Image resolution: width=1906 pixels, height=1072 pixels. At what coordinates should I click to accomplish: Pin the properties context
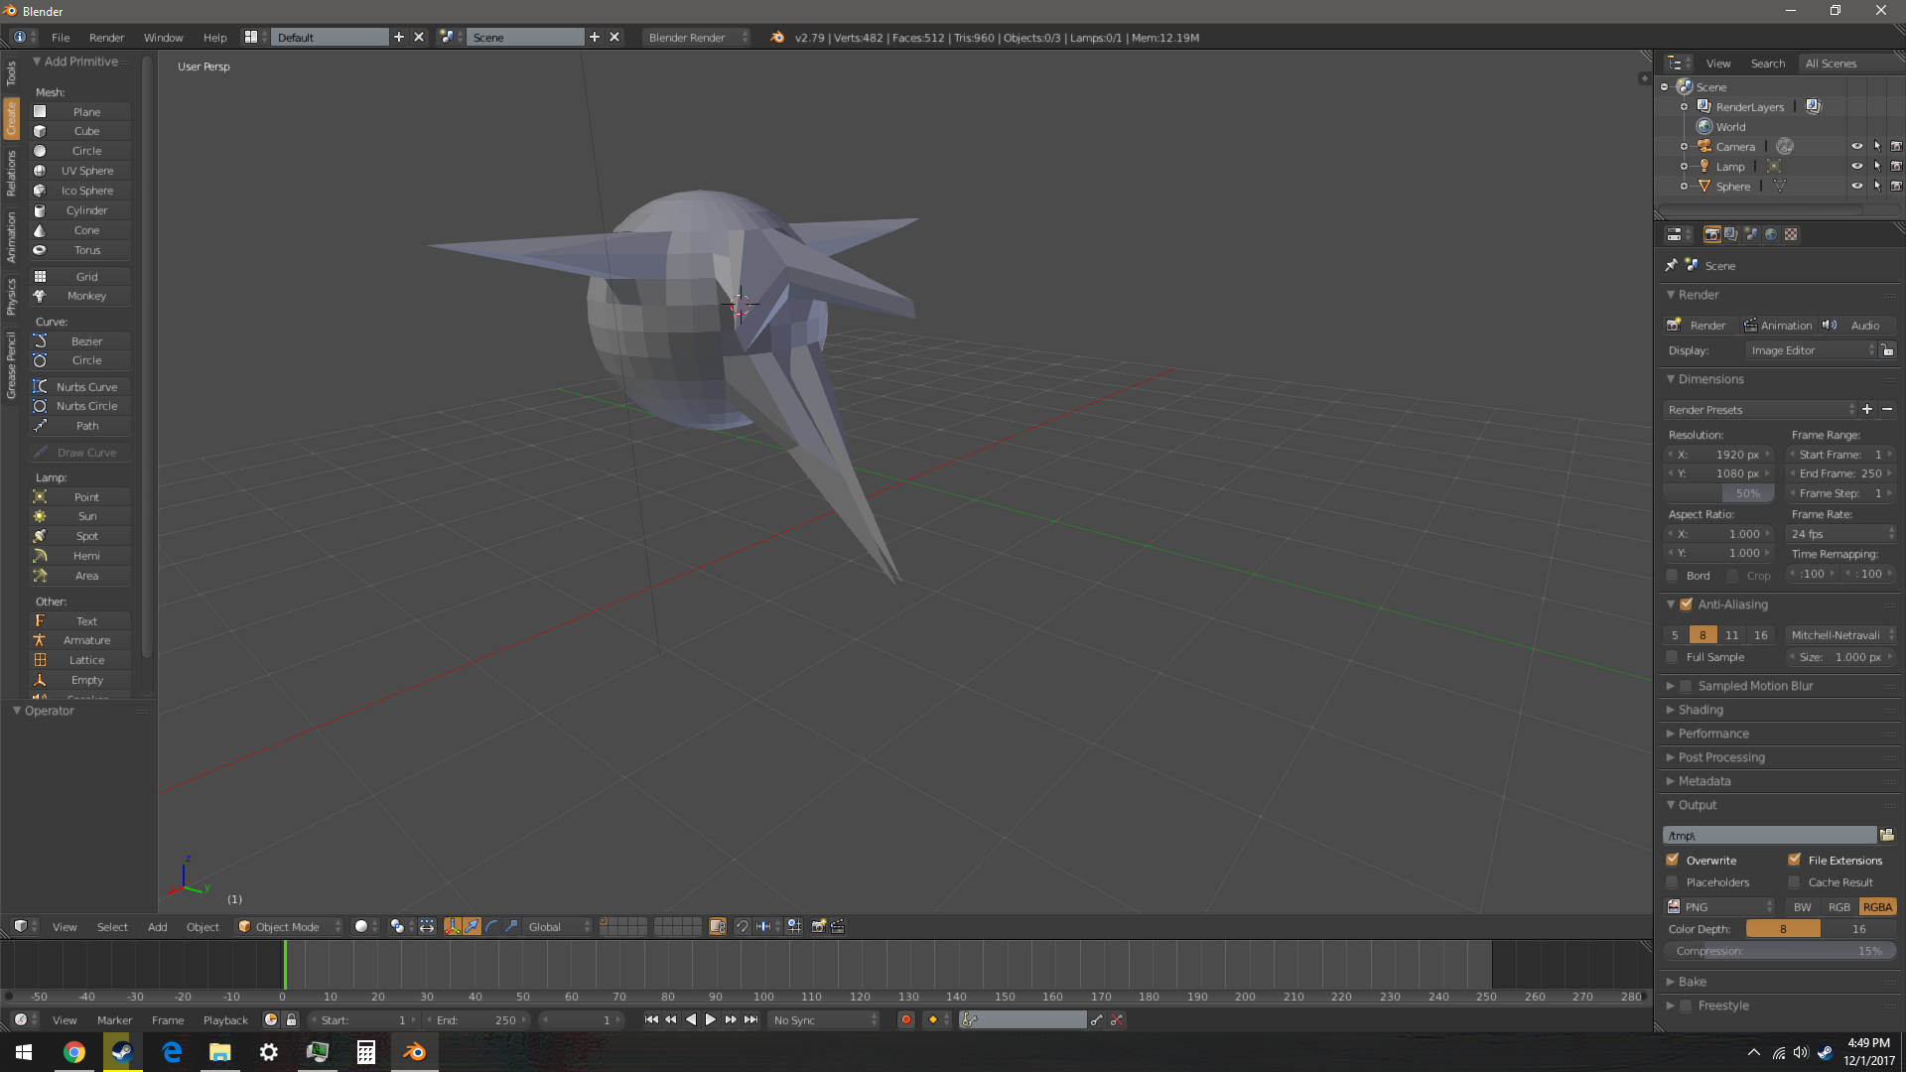click(1671, 265)
